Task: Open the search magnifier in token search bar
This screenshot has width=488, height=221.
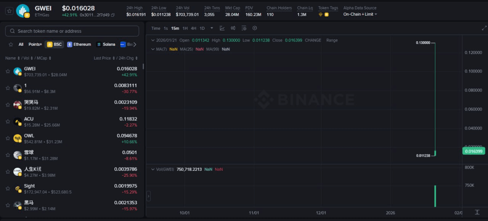Action: pos(13,31)
